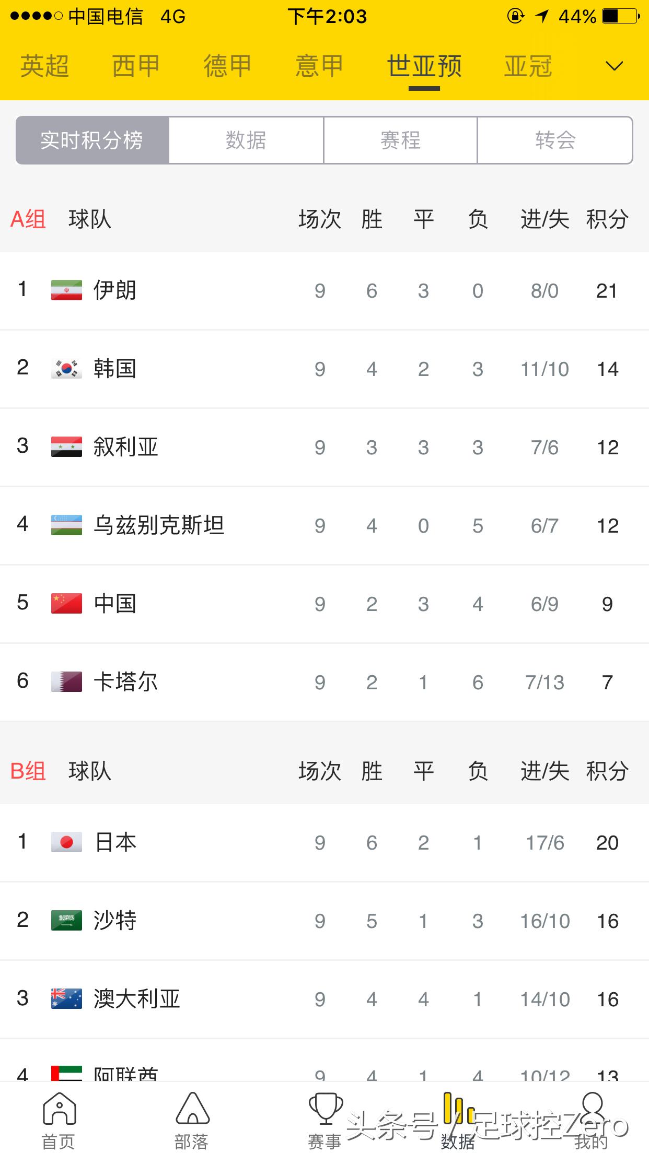This screenshot has height=1153, width=649.
Task: Open the 赛程 schedule section
Action: [x=401, y=140]
